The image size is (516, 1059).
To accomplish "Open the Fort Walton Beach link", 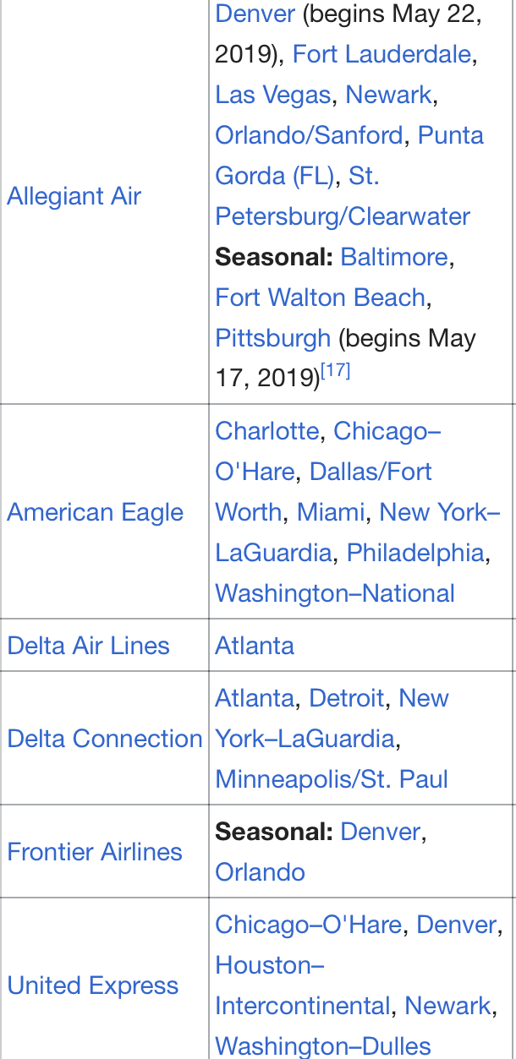I will (320, 298).
